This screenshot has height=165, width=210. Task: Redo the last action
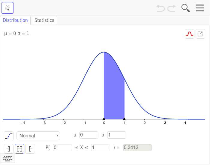(x=172, y=8)
